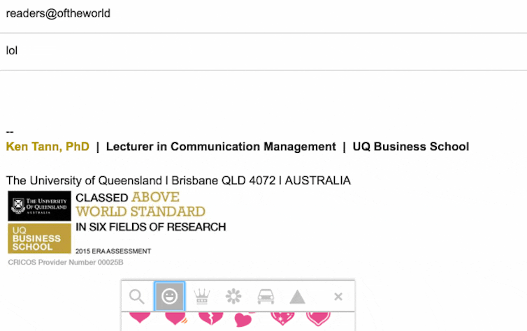This screenshot has width=527, height=331.
Task: Click the recipients field with readers@oftheworld
Action: (263, 13)
